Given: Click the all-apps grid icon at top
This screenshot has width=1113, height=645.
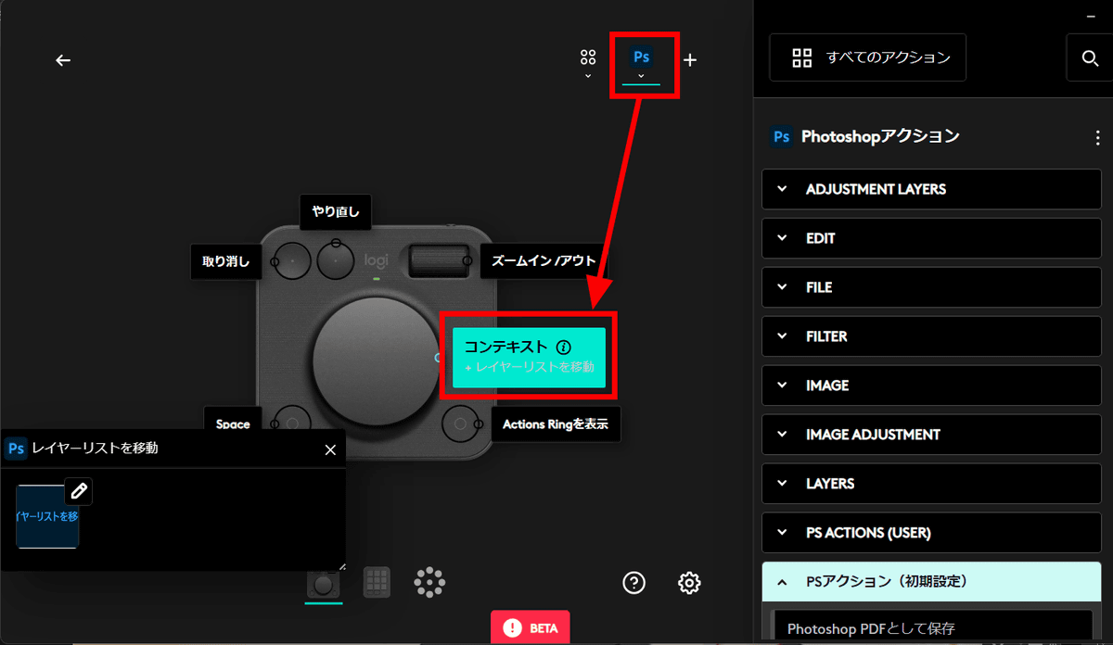Looking at the screenshot, I should tap(587, 57).
